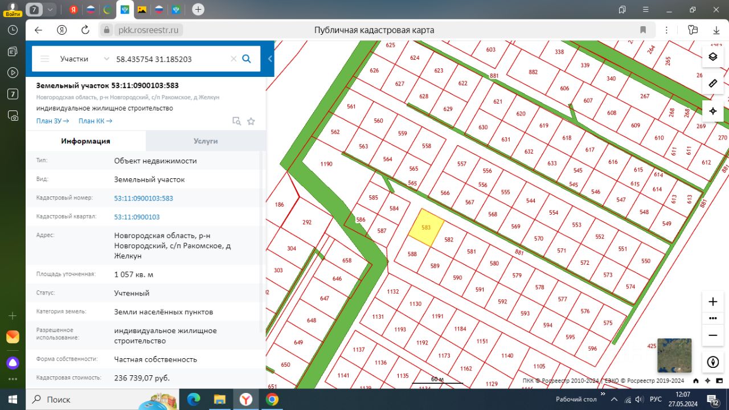Click the search magnifier icon
Viewport: 729px width, 410px height.
click(247, 59)
